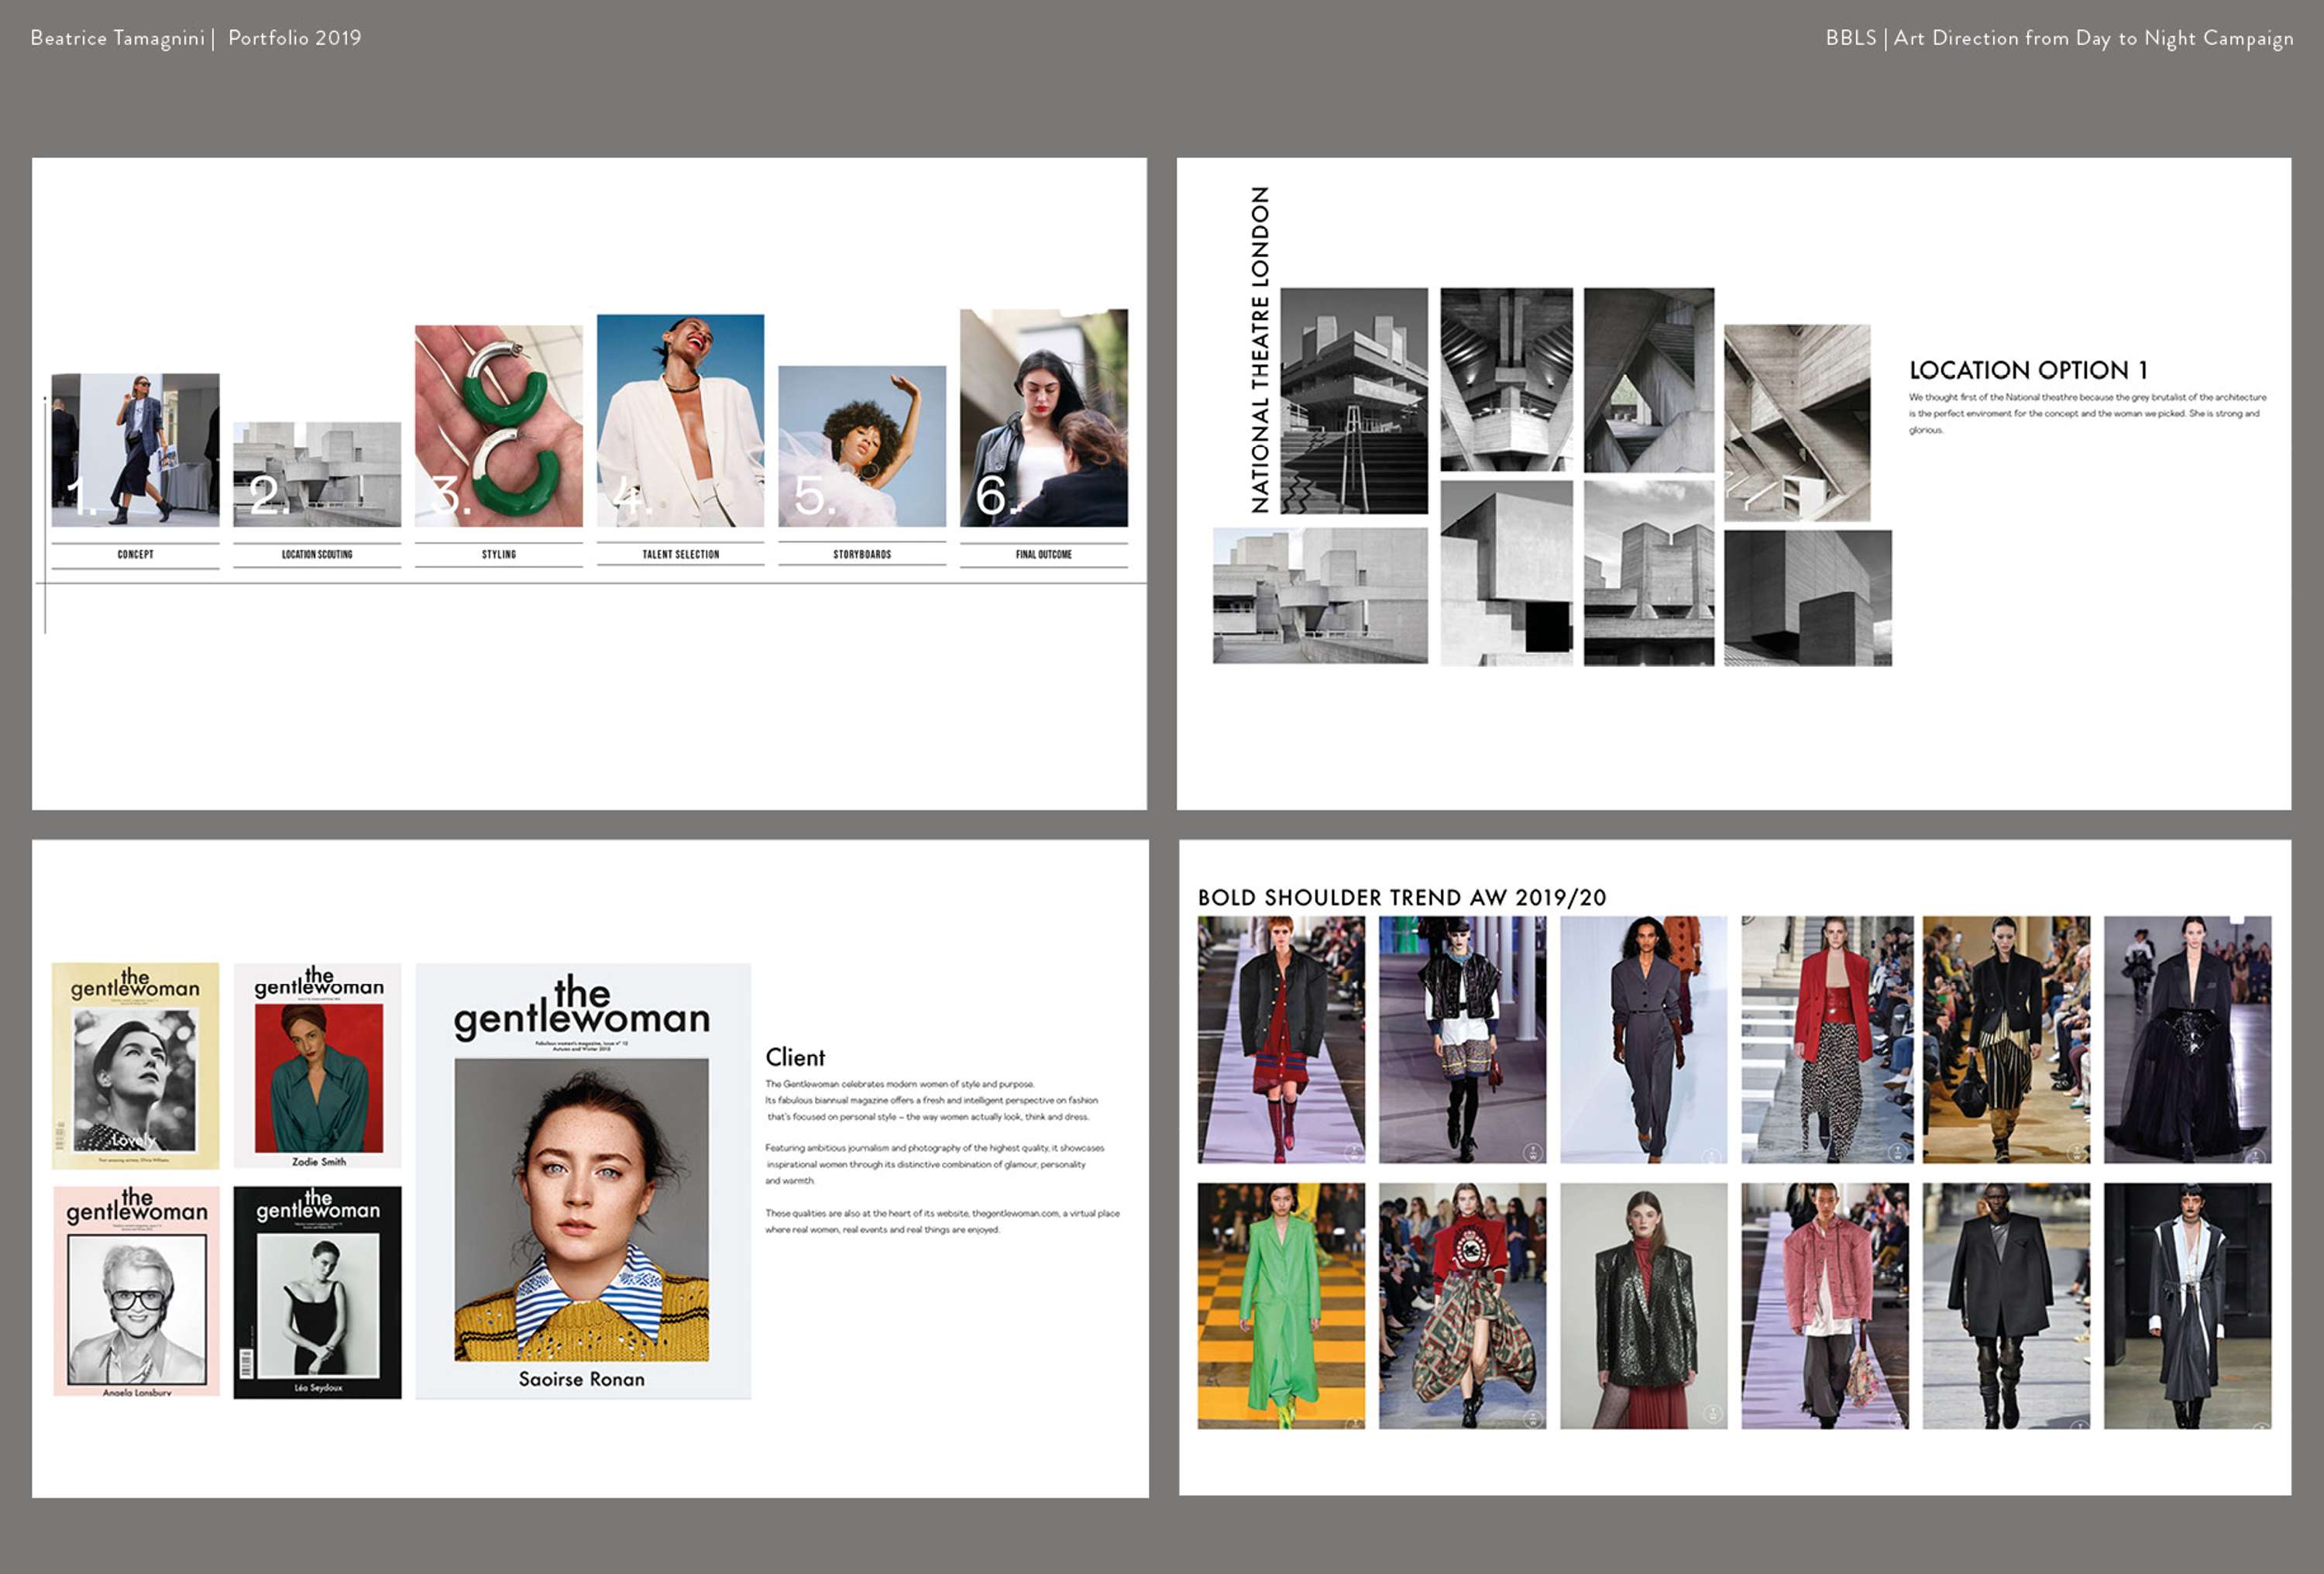Click the 'FINAL OUTCOME' caption label
The image size is (2324, 1574).
[x=1044, y=554]
